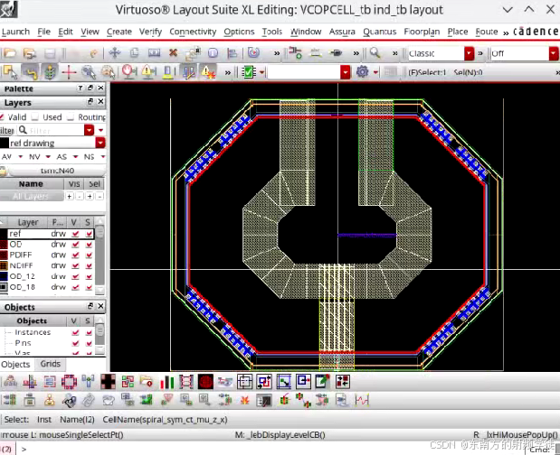
Task: Expand the NS dropdown arrow
Action: click(103, 157)
